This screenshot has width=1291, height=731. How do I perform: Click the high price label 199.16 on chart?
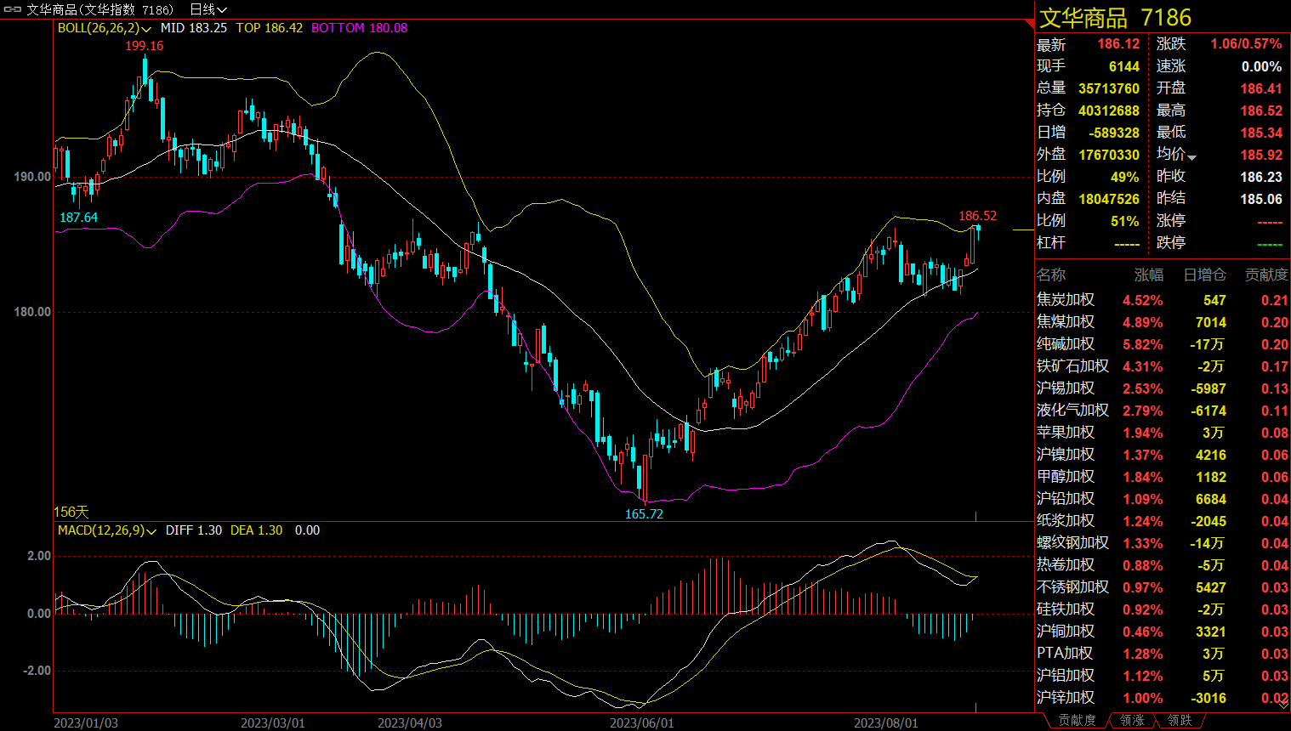144,46
